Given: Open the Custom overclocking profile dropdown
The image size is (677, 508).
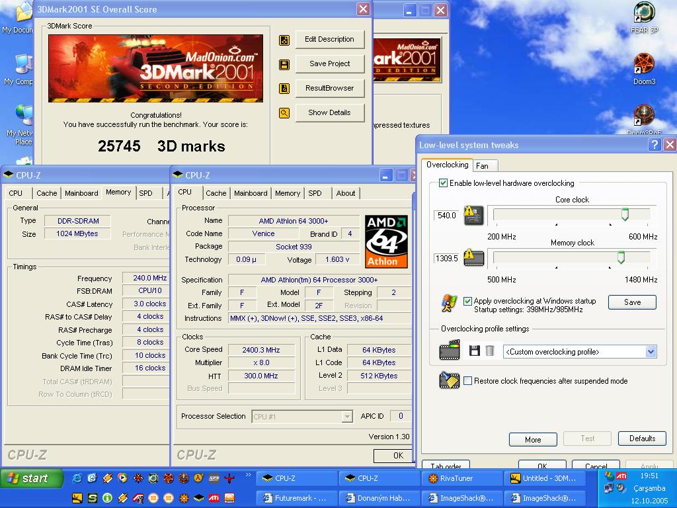Looking at the screenshot, I should click(651, 352).
